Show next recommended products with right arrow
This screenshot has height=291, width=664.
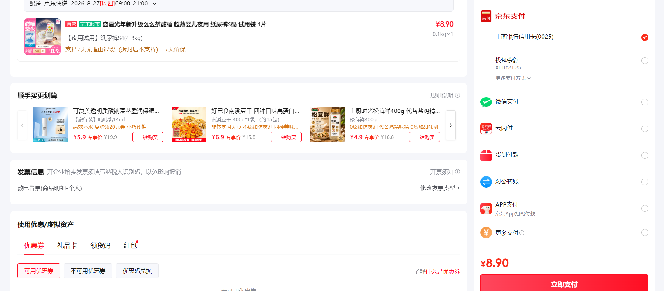[451, 125]
